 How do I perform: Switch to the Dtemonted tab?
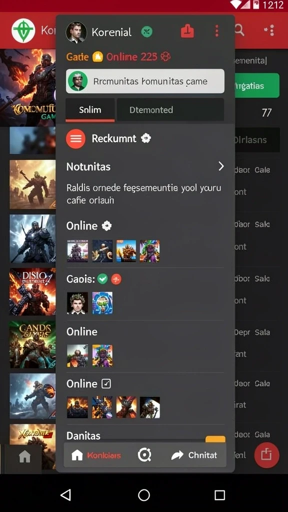pyautogui.click(x=170, y=110)
